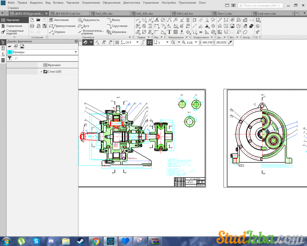Image resolution: width=307 pixels, height=246 pixels.
Task: Select the Стандартные изделия toolbar set
Action: (x=14, y=32)
